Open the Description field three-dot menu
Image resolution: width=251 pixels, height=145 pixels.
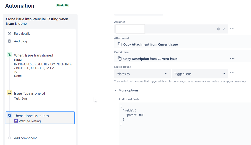coord(232,58)
